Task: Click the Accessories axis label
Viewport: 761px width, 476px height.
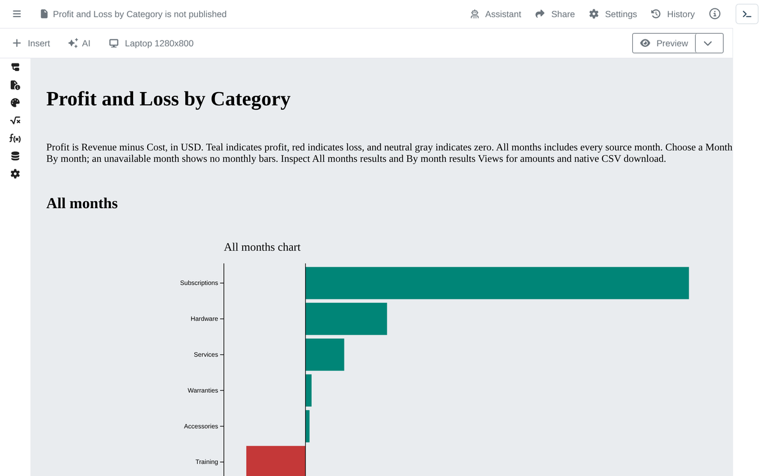Action: click(201, 426)
